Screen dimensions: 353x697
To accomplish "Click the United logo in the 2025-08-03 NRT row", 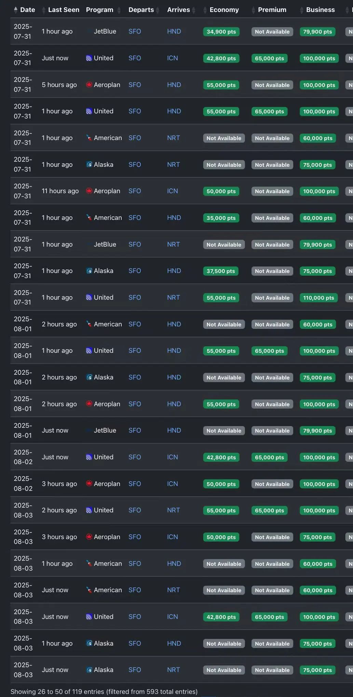I will (89, 510).
